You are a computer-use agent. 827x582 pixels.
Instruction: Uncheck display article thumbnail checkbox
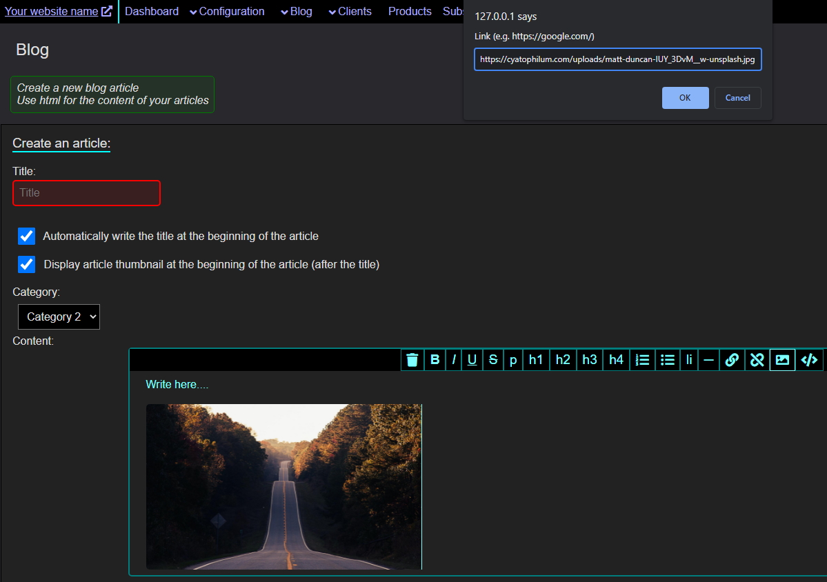27,264
